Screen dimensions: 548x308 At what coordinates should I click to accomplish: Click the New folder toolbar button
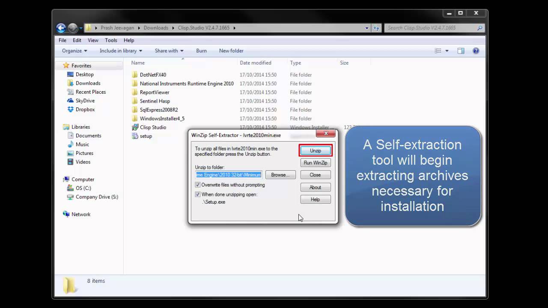[x=231, y=50]
